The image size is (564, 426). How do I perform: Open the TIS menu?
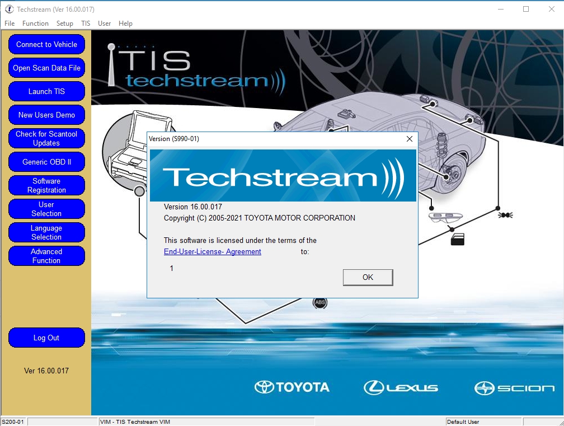(x=86, y=24)
